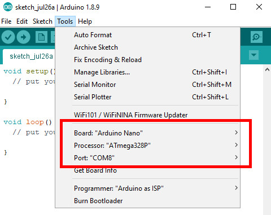
Task: Open the Serial Monitor magnifier icon
Action: pos(256,37)
